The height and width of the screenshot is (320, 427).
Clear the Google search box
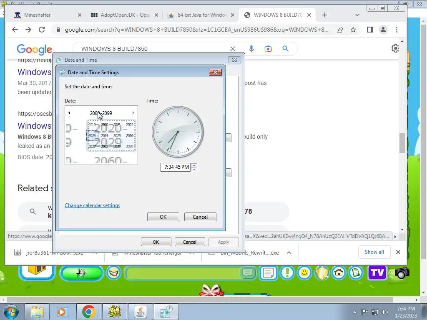(233, 49)
